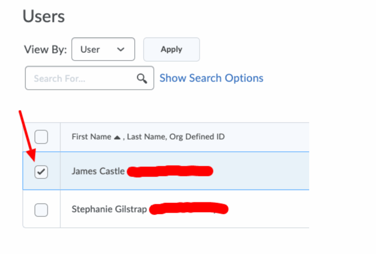Click the chevron in the User dropdown
Screen dimensions: 376x254
[x=120, y=49]
